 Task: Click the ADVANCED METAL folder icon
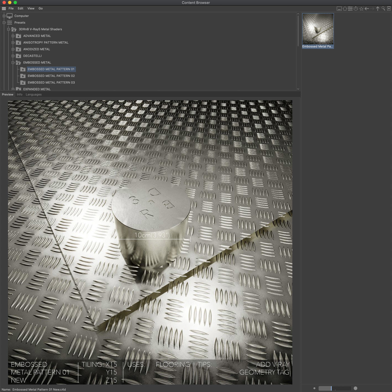[18, 36]
